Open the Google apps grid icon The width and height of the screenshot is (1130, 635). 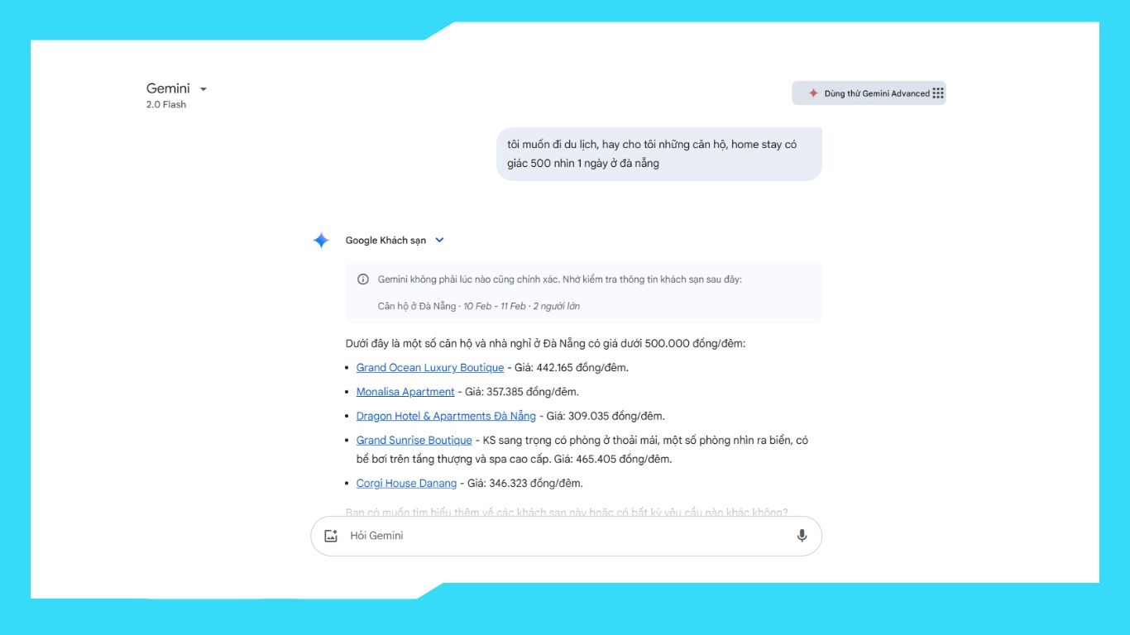pos(938,93)
